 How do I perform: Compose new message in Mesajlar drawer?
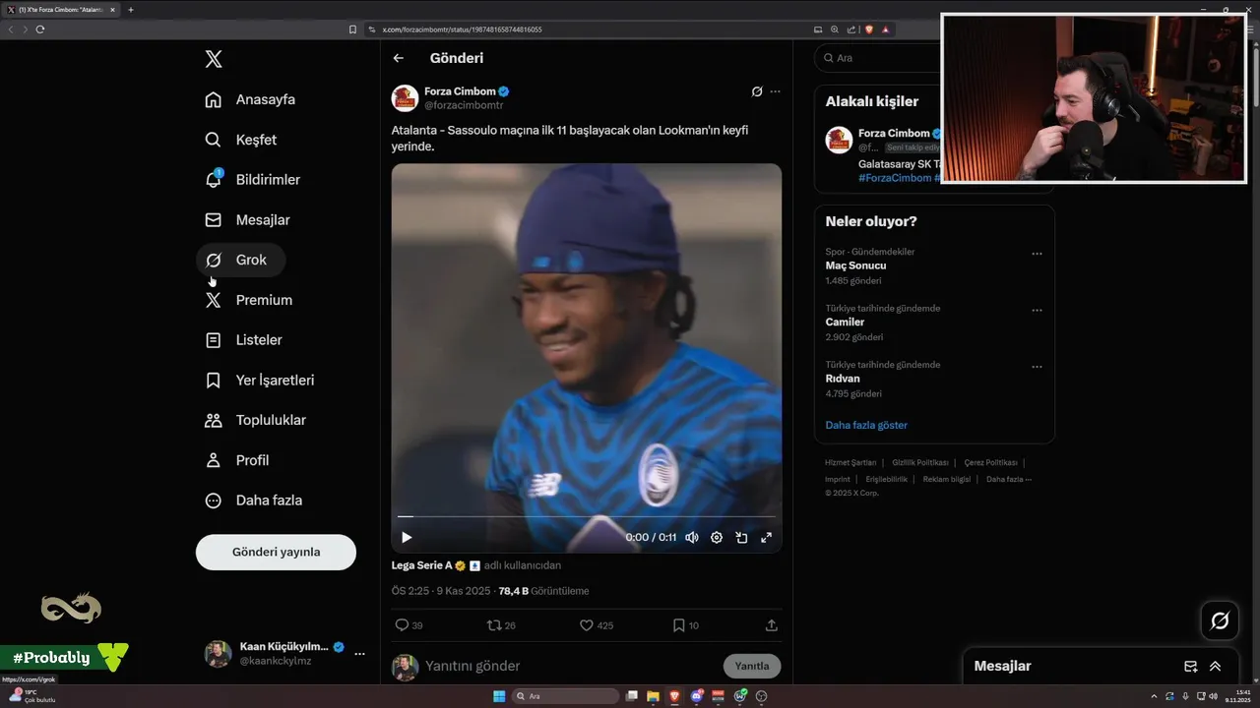(x=1190, y=666)
